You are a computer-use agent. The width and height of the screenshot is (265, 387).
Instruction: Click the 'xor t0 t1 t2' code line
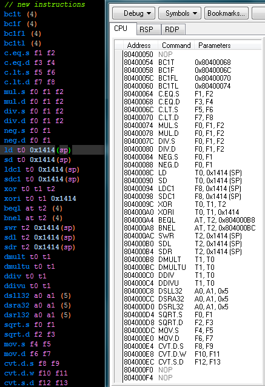[x=29, y=189]
